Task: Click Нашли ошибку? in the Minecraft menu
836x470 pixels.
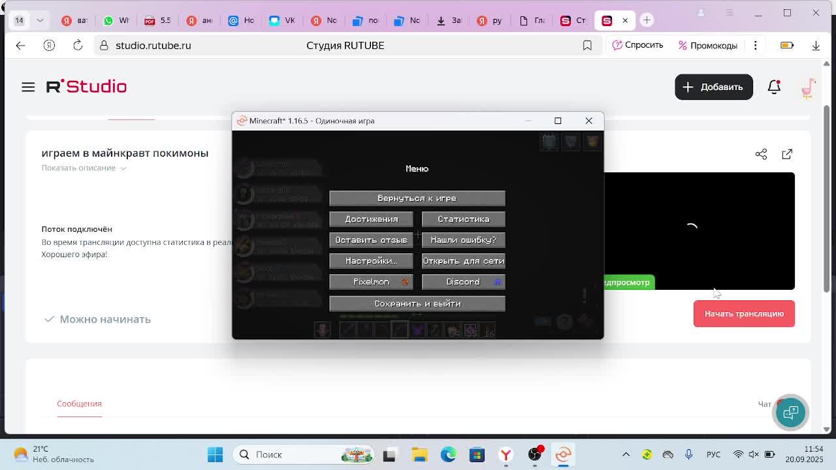Action: pos(464,240)
